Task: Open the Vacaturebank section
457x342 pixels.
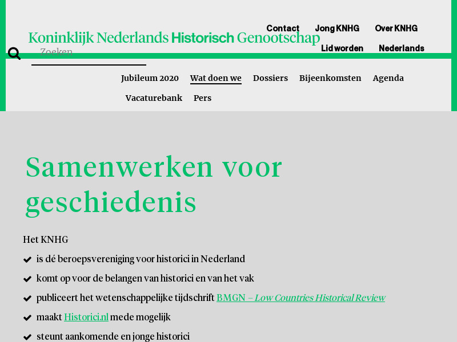Action: pyautogui.click(x=154, y=98)
